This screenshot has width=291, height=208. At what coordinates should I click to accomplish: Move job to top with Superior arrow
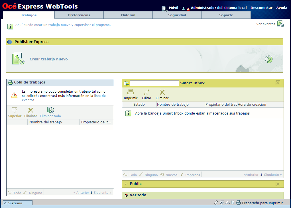point(15,110)
